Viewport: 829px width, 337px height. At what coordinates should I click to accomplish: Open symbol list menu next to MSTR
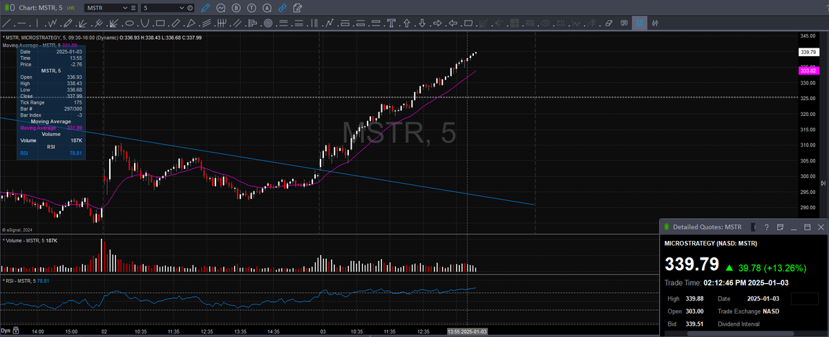[133, 8]
